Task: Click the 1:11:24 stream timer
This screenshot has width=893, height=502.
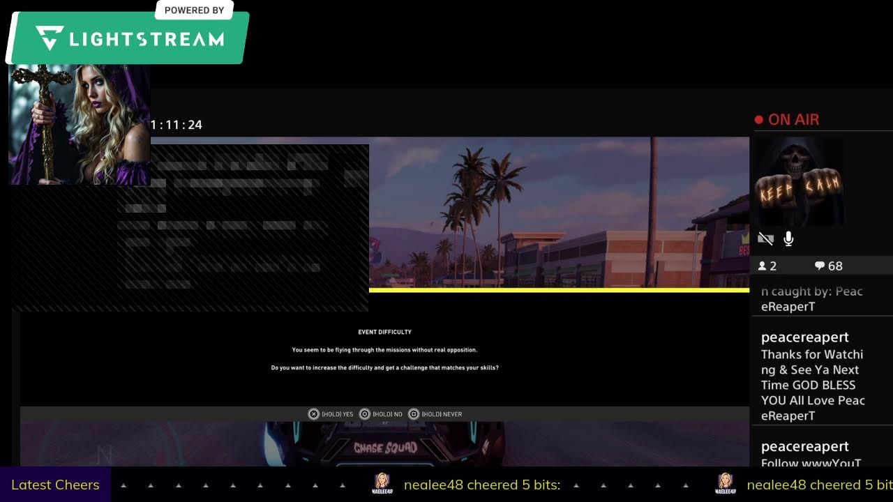Action: tap(177, 125)
